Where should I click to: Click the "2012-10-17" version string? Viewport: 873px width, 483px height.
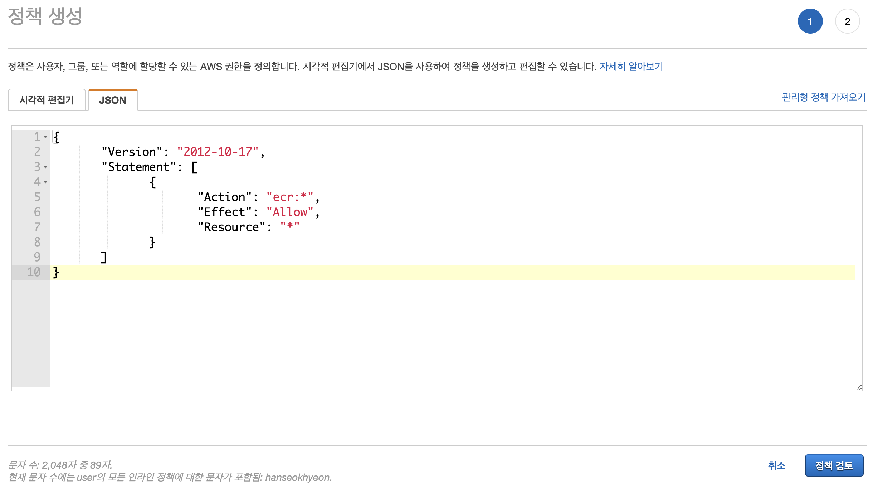pyautogui.click(x=218, y=152)
